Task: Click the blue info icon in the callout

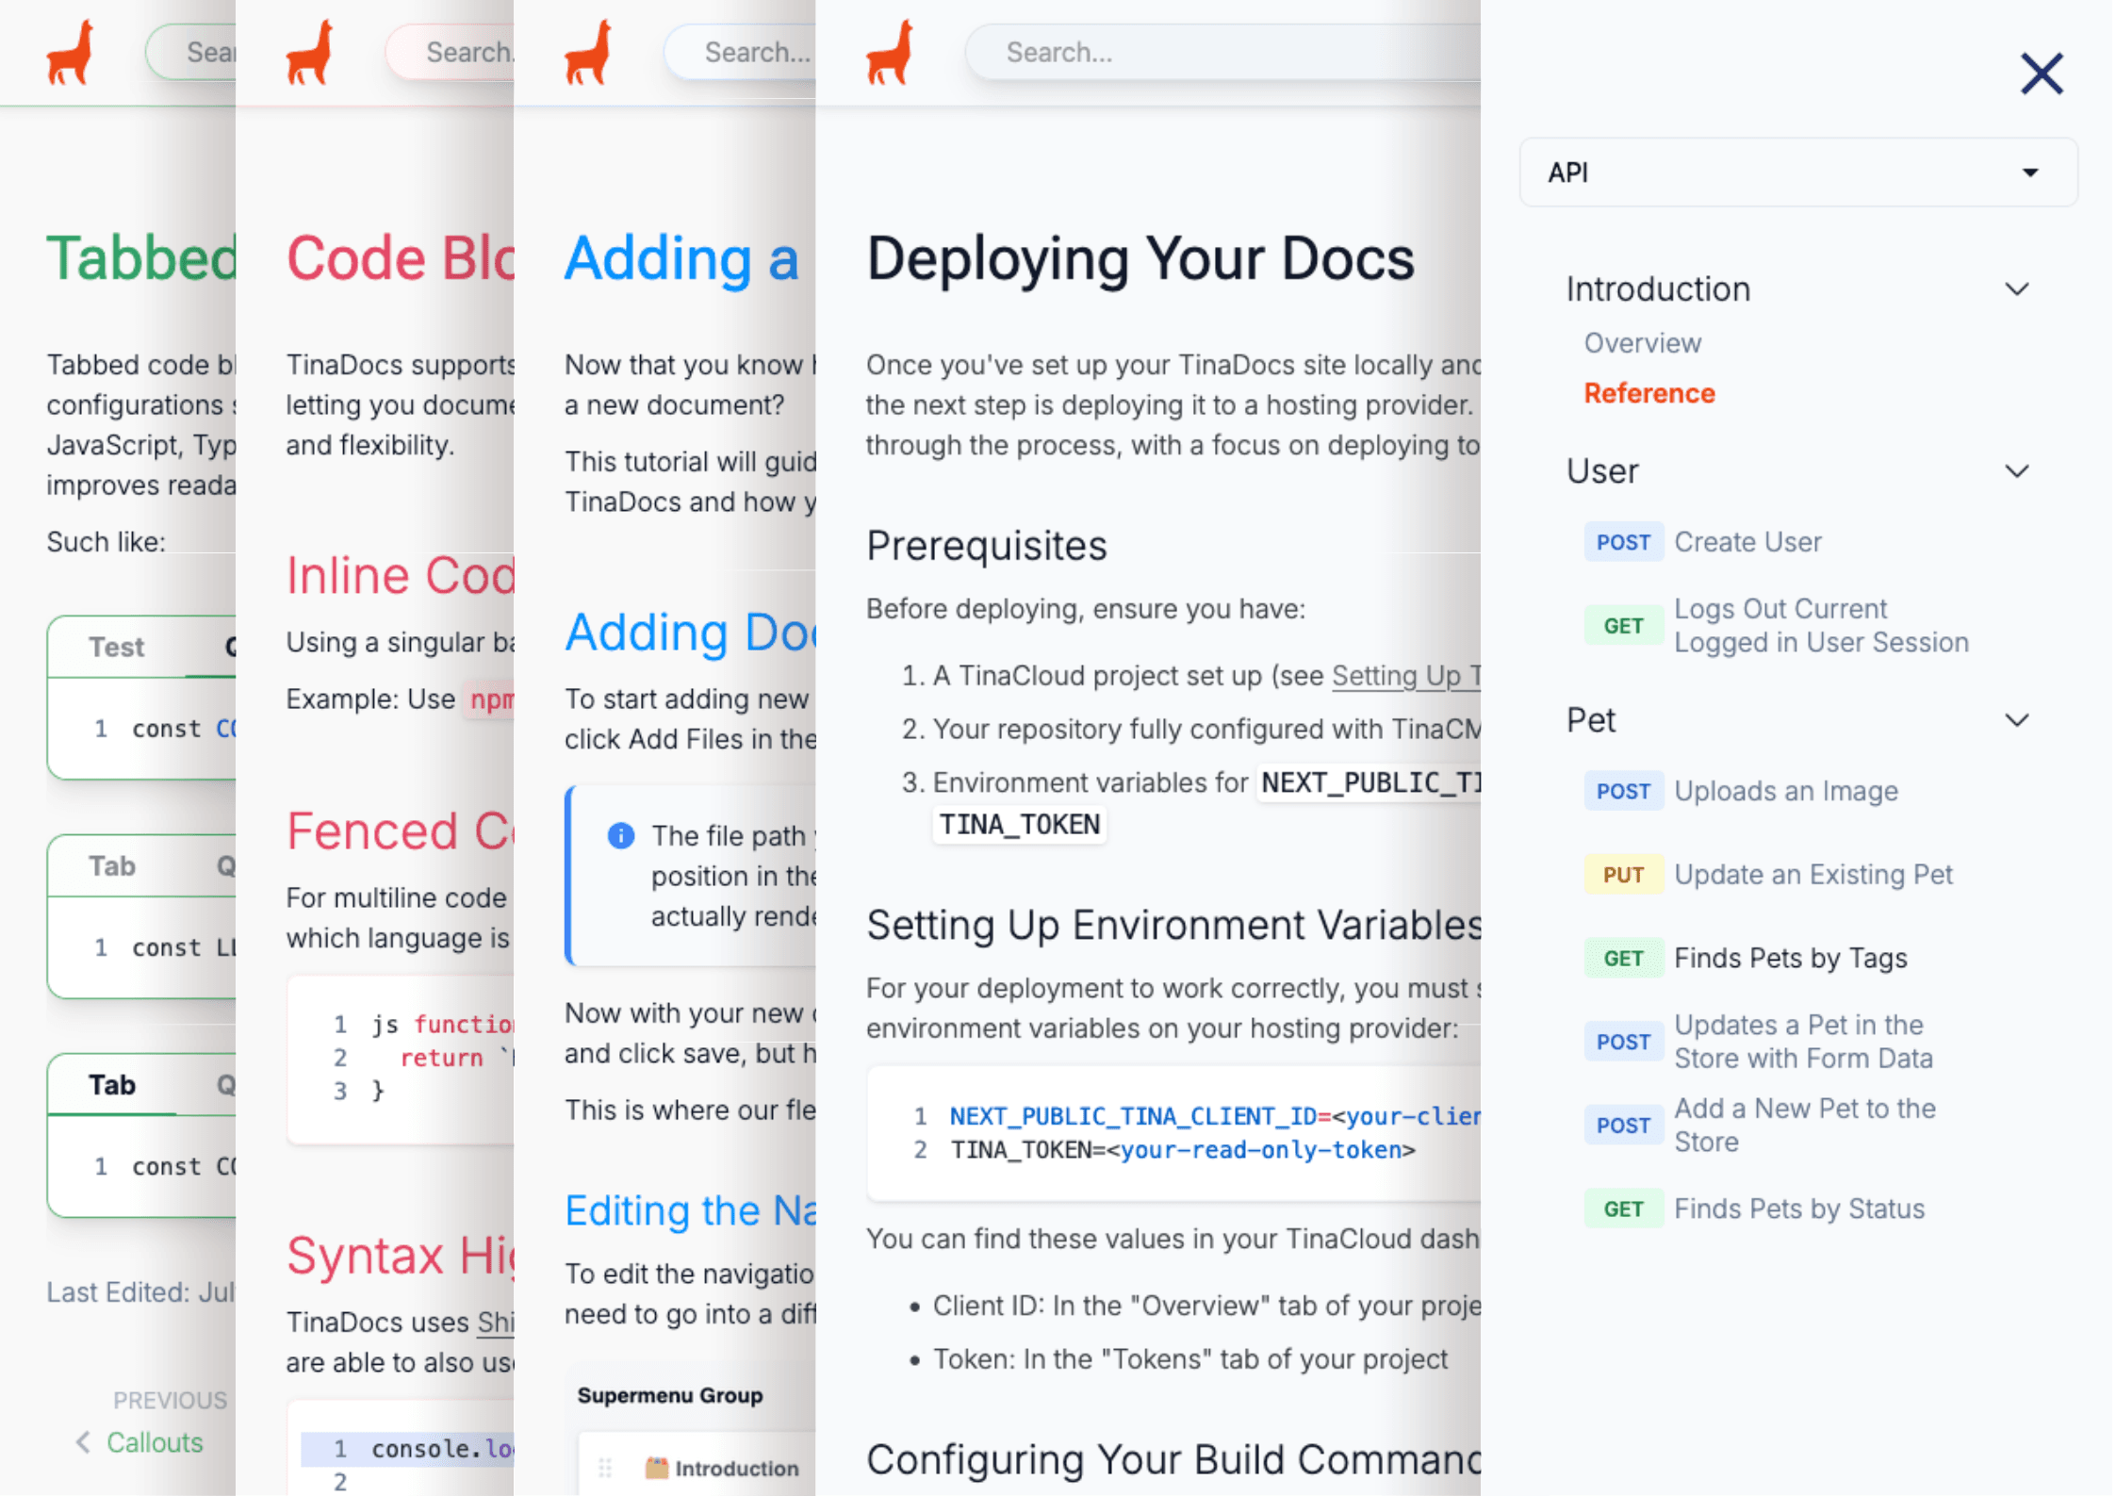Action: click(620, 835)
